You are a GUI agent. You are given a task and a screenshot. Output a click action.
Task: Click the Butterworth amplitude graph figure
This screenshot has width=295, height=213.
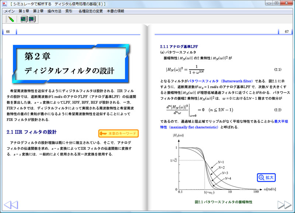pyautogui.click(x=223, y=164)
